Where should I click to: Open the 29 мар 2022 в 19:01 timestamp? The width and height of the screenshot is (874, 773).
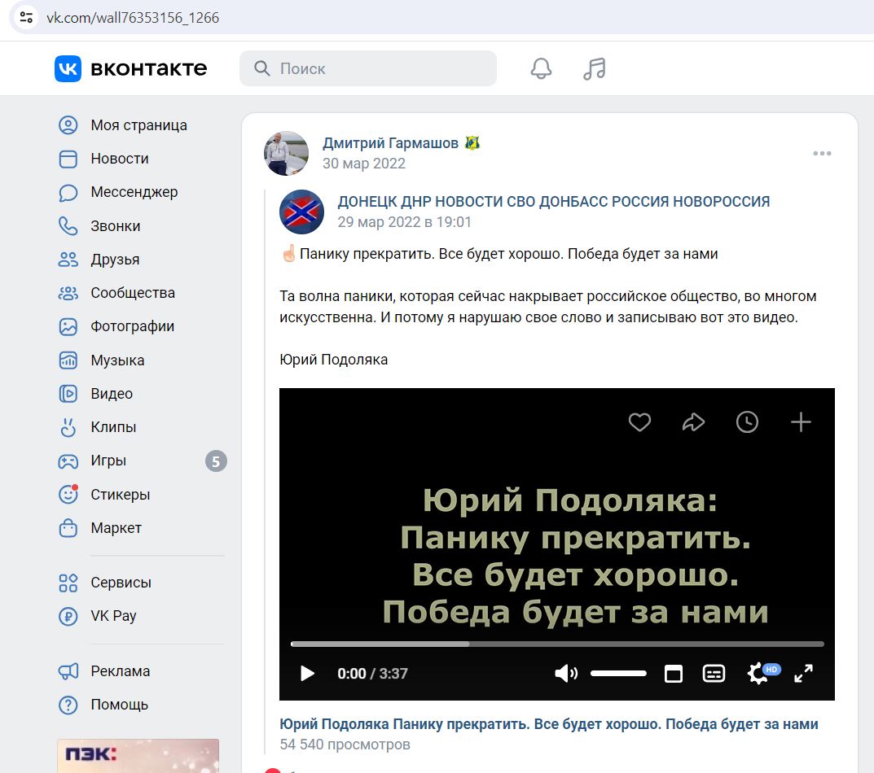405,222
